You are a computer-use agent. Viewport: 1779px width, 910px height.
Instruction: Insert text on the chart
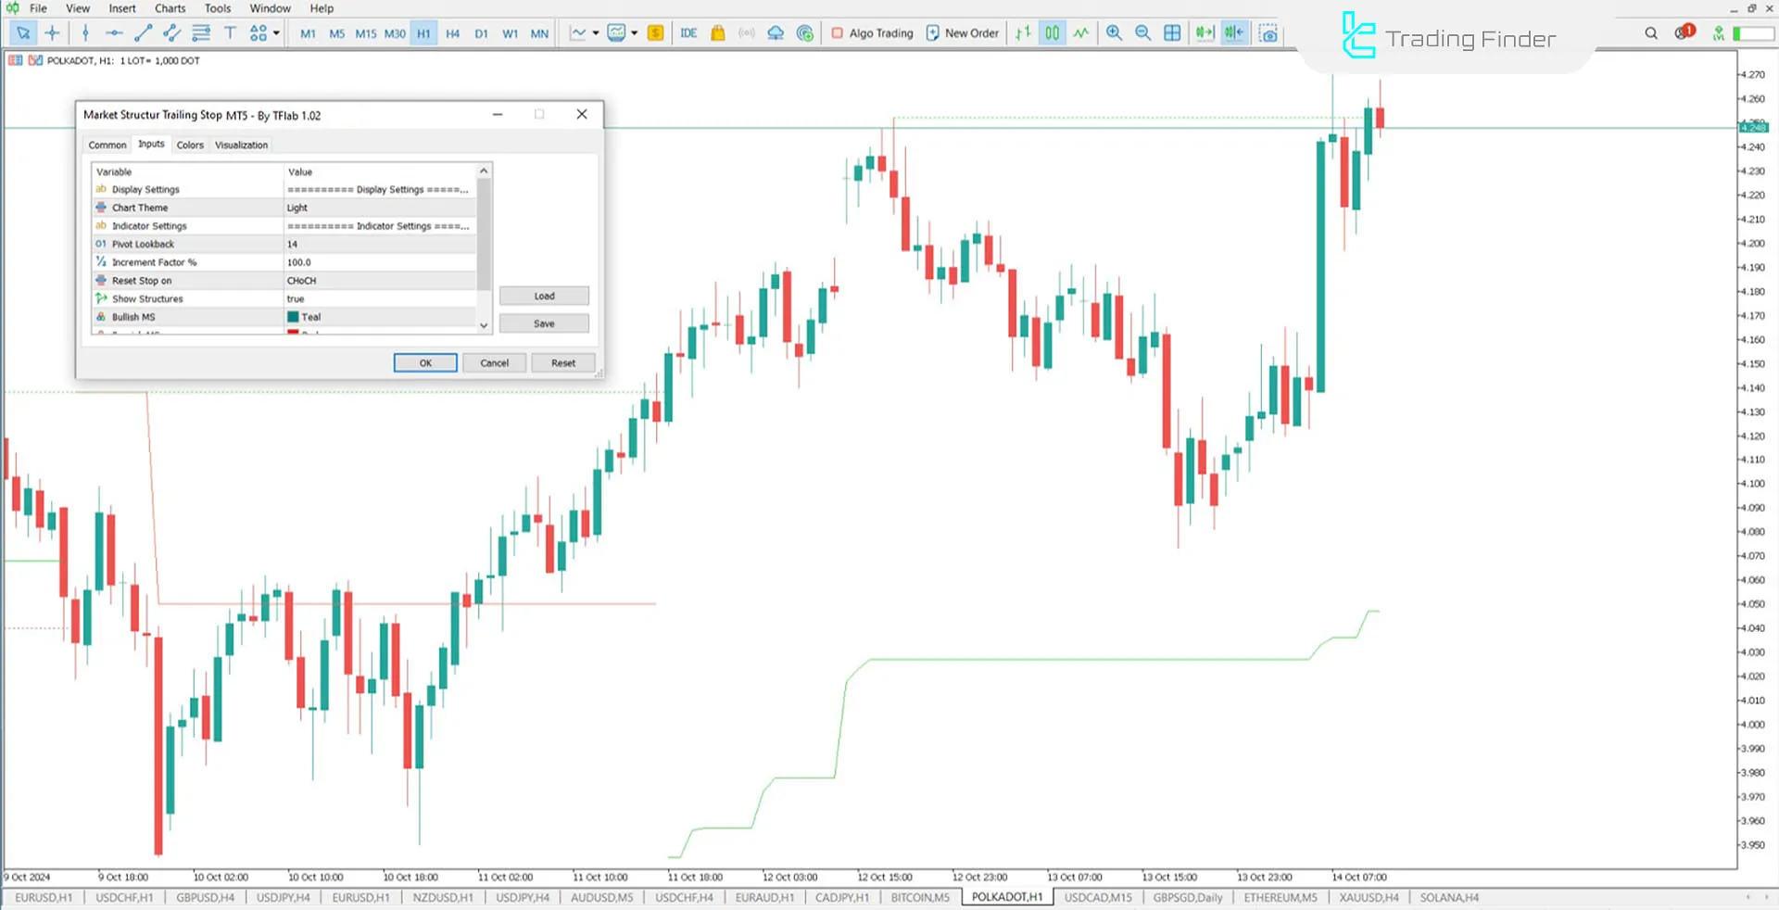pos(230,32)
